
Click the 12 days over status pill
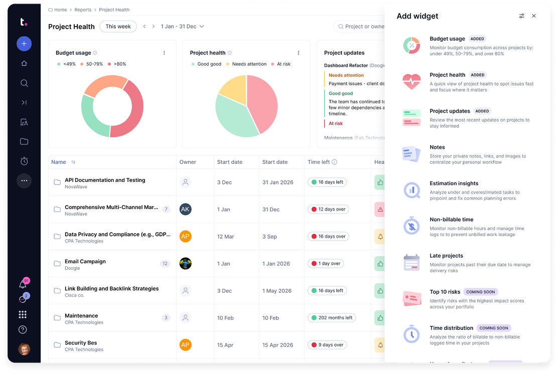[x=329, y=210]
